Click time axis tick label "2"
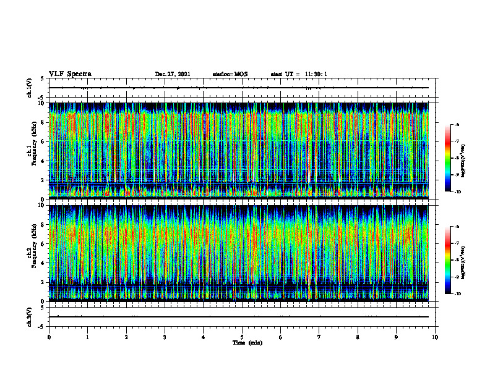The image size is (490, 378). 126,337
